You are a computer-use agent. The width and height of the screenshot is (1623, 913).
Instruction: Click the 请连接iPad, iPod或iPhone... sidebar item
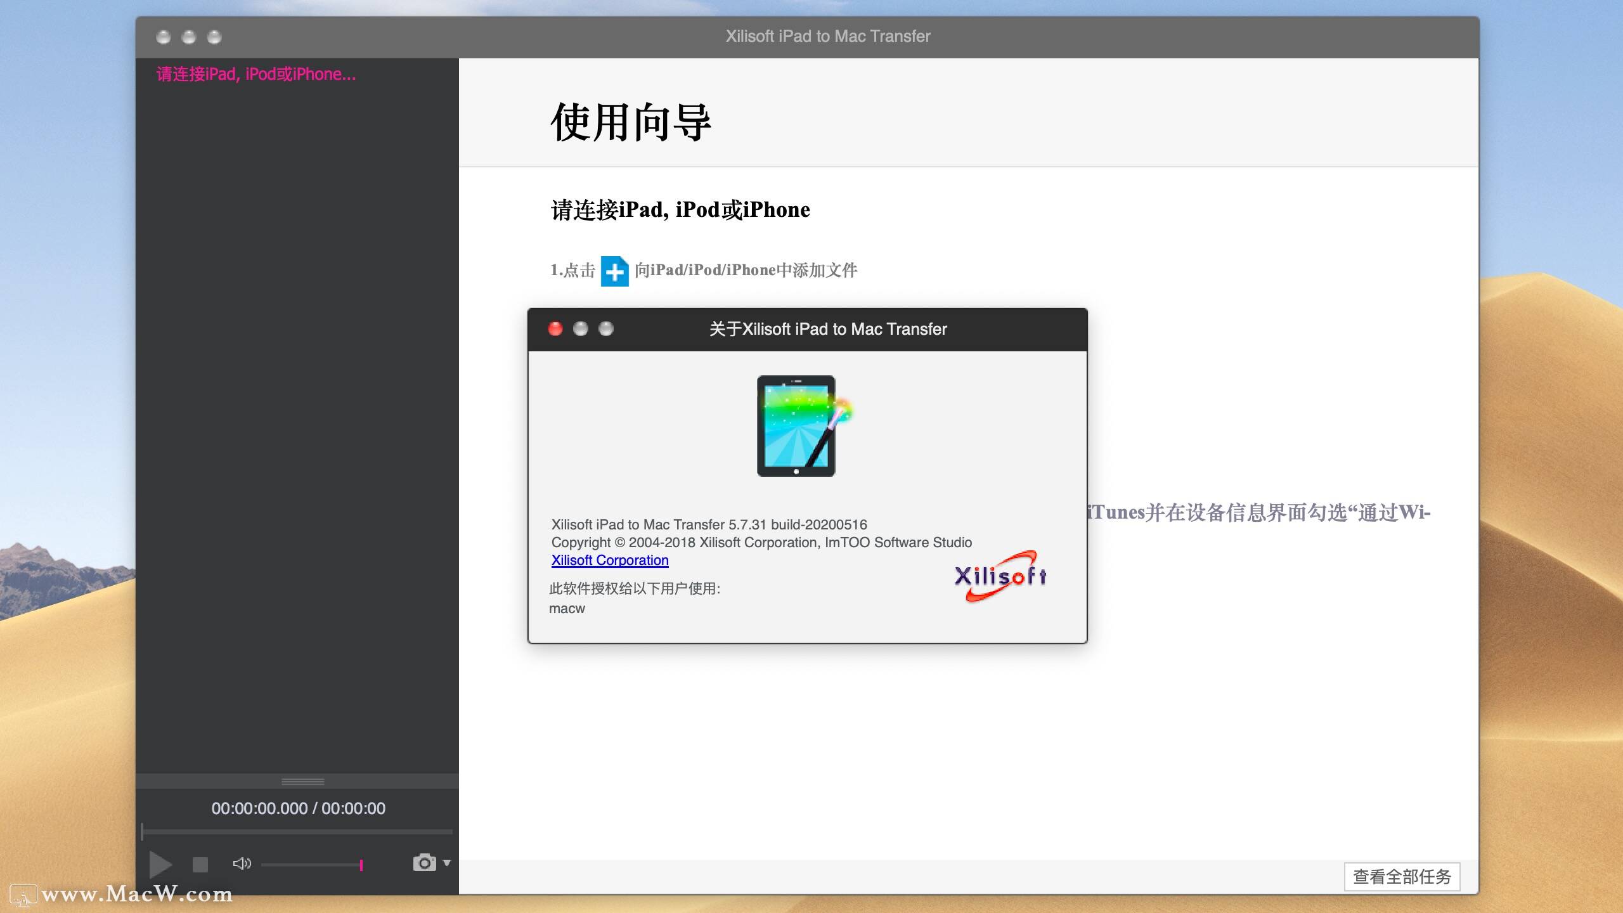(x=256, y=74)
